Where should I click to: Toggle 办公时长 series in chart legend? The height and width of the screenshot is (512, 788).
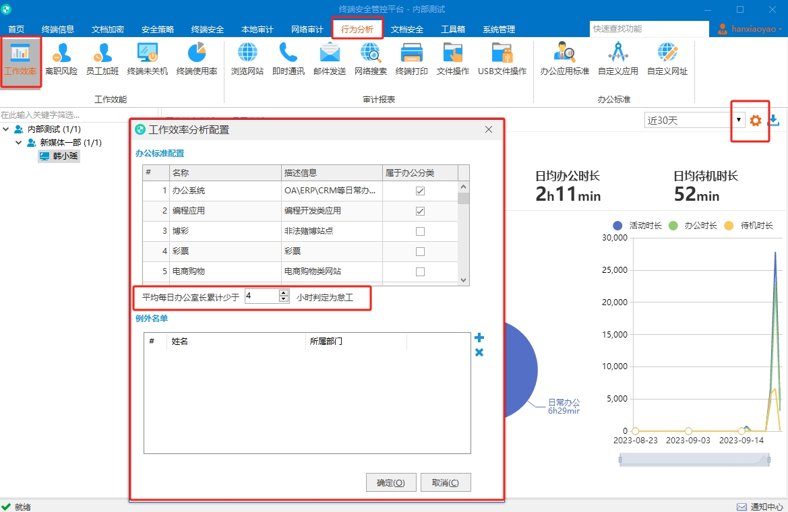click(693, 226)
